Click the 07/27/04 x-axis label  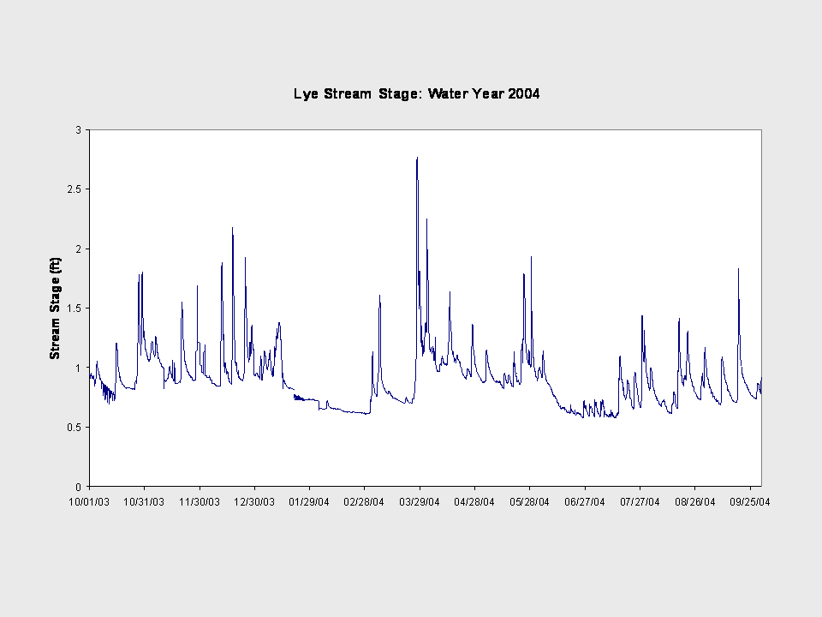point(640,502)
